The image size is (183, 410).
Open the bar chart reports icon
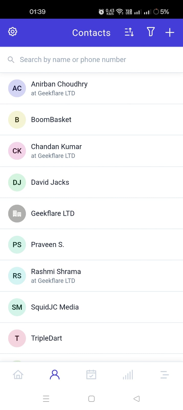pos(128,375)
